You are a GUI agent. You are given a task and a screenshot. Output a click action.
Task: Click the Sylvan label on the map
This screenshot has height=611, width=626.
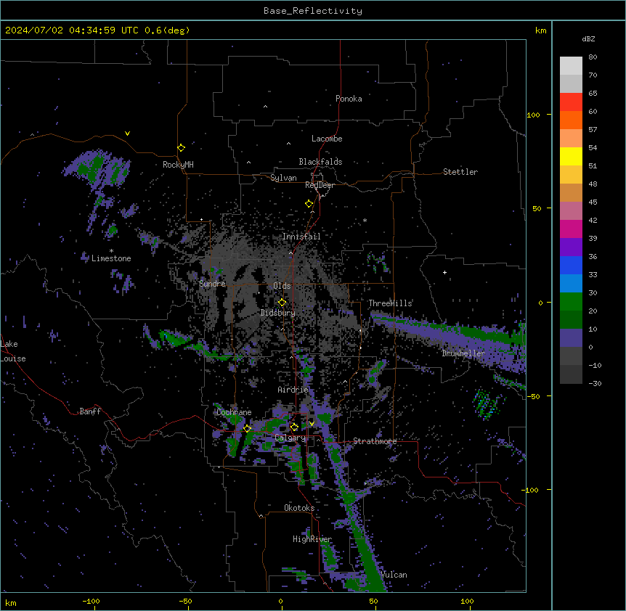click(283, 178)
